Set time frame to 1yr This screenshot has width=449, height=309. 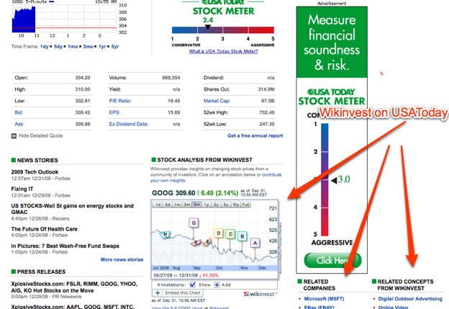point(102,46)
